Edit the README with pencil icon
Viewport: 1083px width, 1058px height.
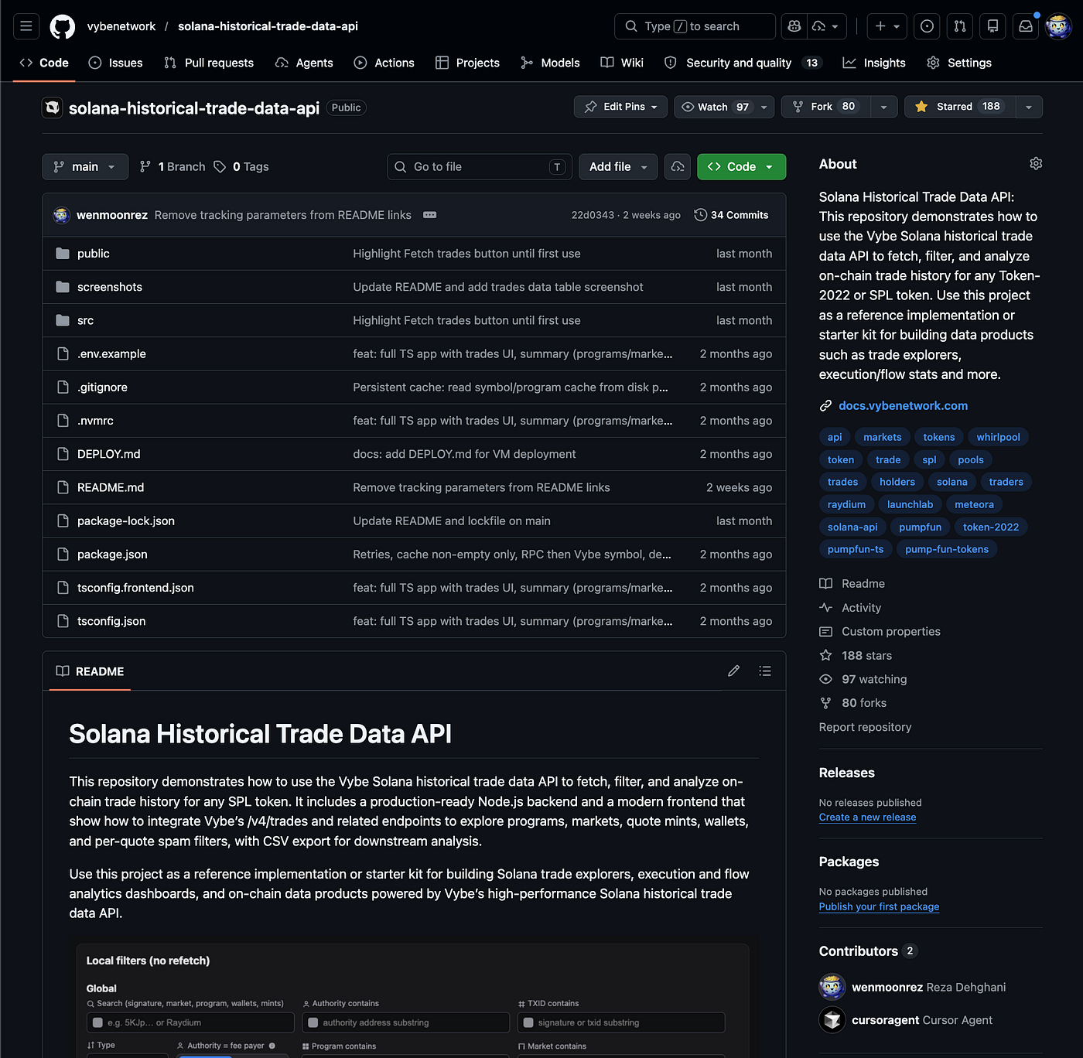[733, 671]
